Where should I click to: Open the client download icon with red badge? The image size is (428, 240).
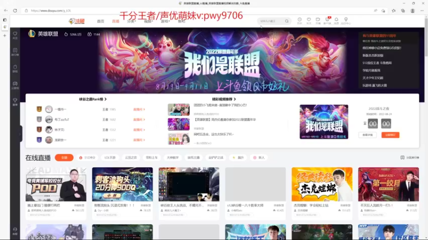[x=327, y=20]
